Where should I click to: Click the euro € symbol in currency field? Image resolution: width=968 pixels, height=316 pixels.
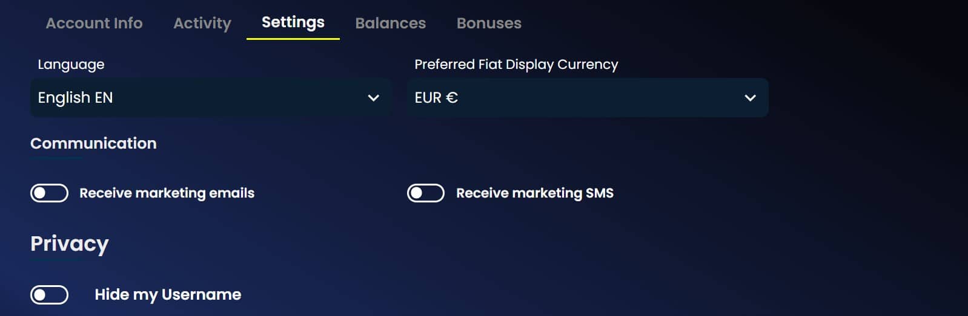click(451, 97)
